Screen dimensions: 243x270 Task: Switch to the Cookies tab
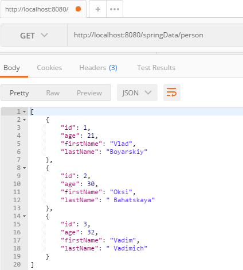point(49,68)
